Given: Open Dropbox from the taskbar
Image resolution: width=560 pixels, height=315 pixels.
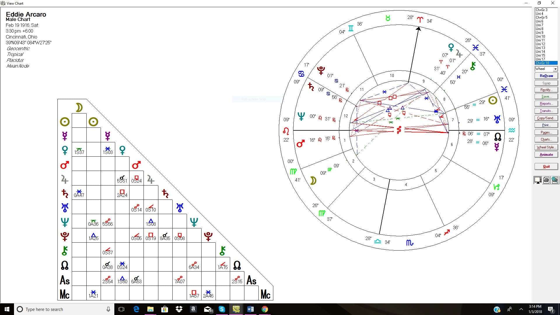Looking at the screenshot, I should tap(179, 309).
